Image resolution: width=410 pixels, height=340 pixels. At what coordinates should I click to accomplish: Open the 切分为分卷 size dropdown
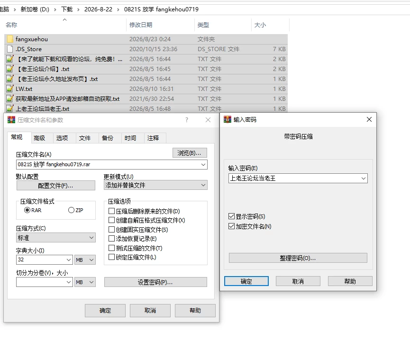tap(69, 282)
